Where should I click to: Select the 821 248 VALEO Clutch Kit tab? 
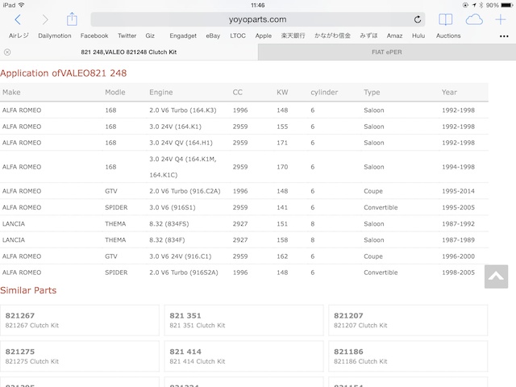coord(129,52)
